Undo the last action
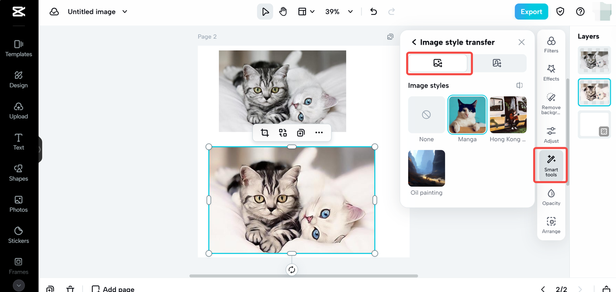The width and height of the screenshot is (616, 292). 373,12
